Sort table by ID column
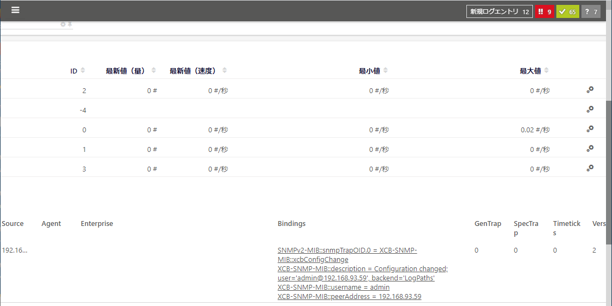The image size is (612, 306). click(77, 71)
